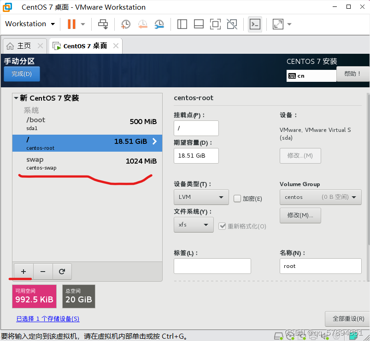Click 修改(M)... under Volume Group

(x=300, y=216)
